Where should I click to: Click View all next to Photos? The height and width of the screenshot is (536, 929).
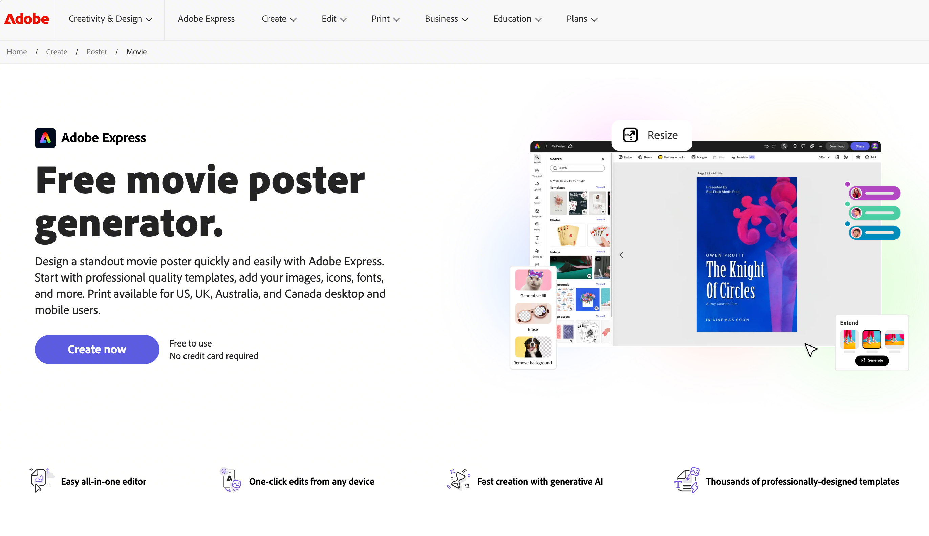(600, 220)
